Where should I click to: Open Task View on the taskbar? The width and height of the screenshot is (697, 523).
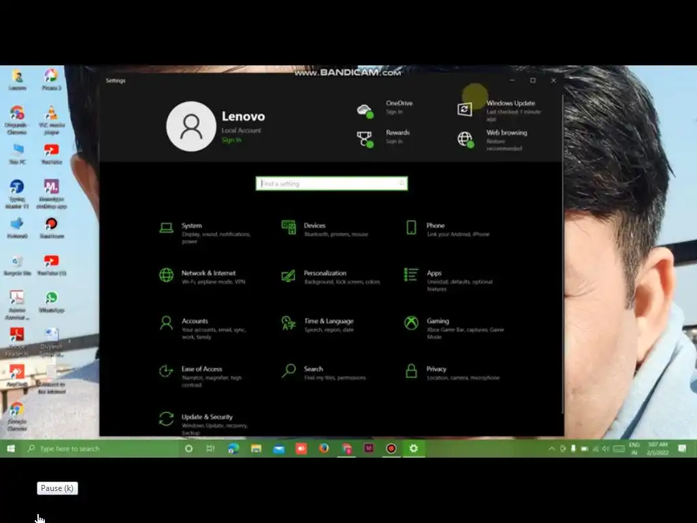click(210, 448)
